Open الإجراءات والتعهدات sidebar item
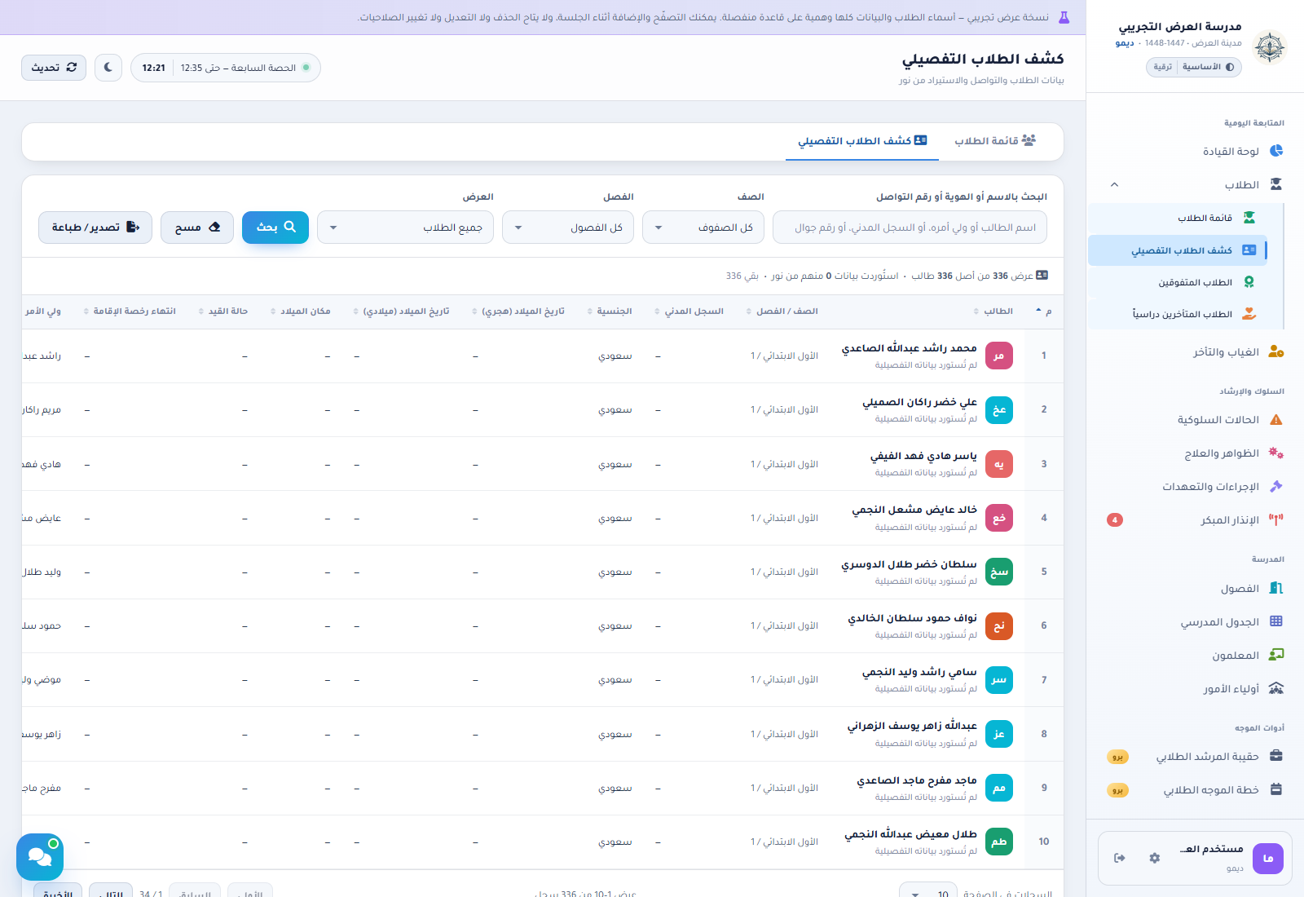This screenshot has width=1304, height=897. [x=1193, y=487]
